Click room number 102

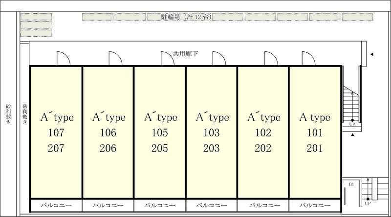263,133
